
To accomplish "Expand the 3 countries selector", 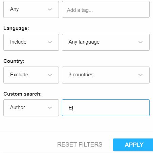I will click(106, 75).
